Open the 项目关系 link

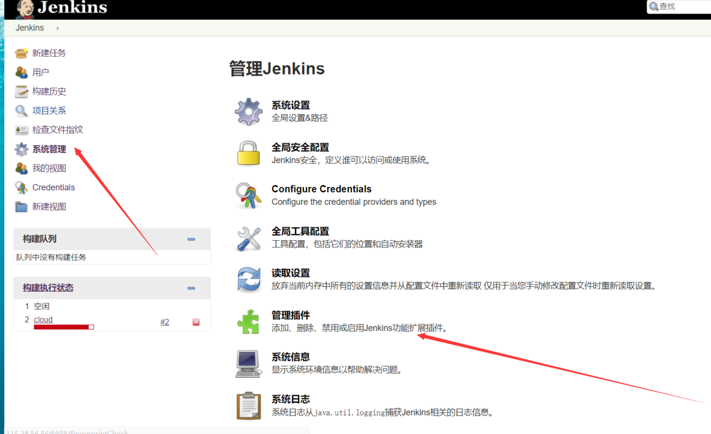point(49,111)
